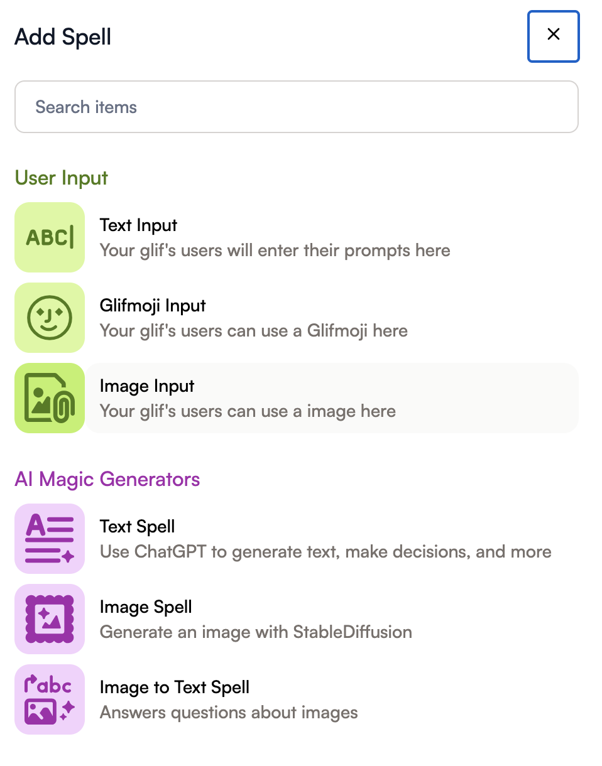Click the Image Input paperclip icon
Image resolution: width=602 pixels, height=766 pixels.
(50, 398)
